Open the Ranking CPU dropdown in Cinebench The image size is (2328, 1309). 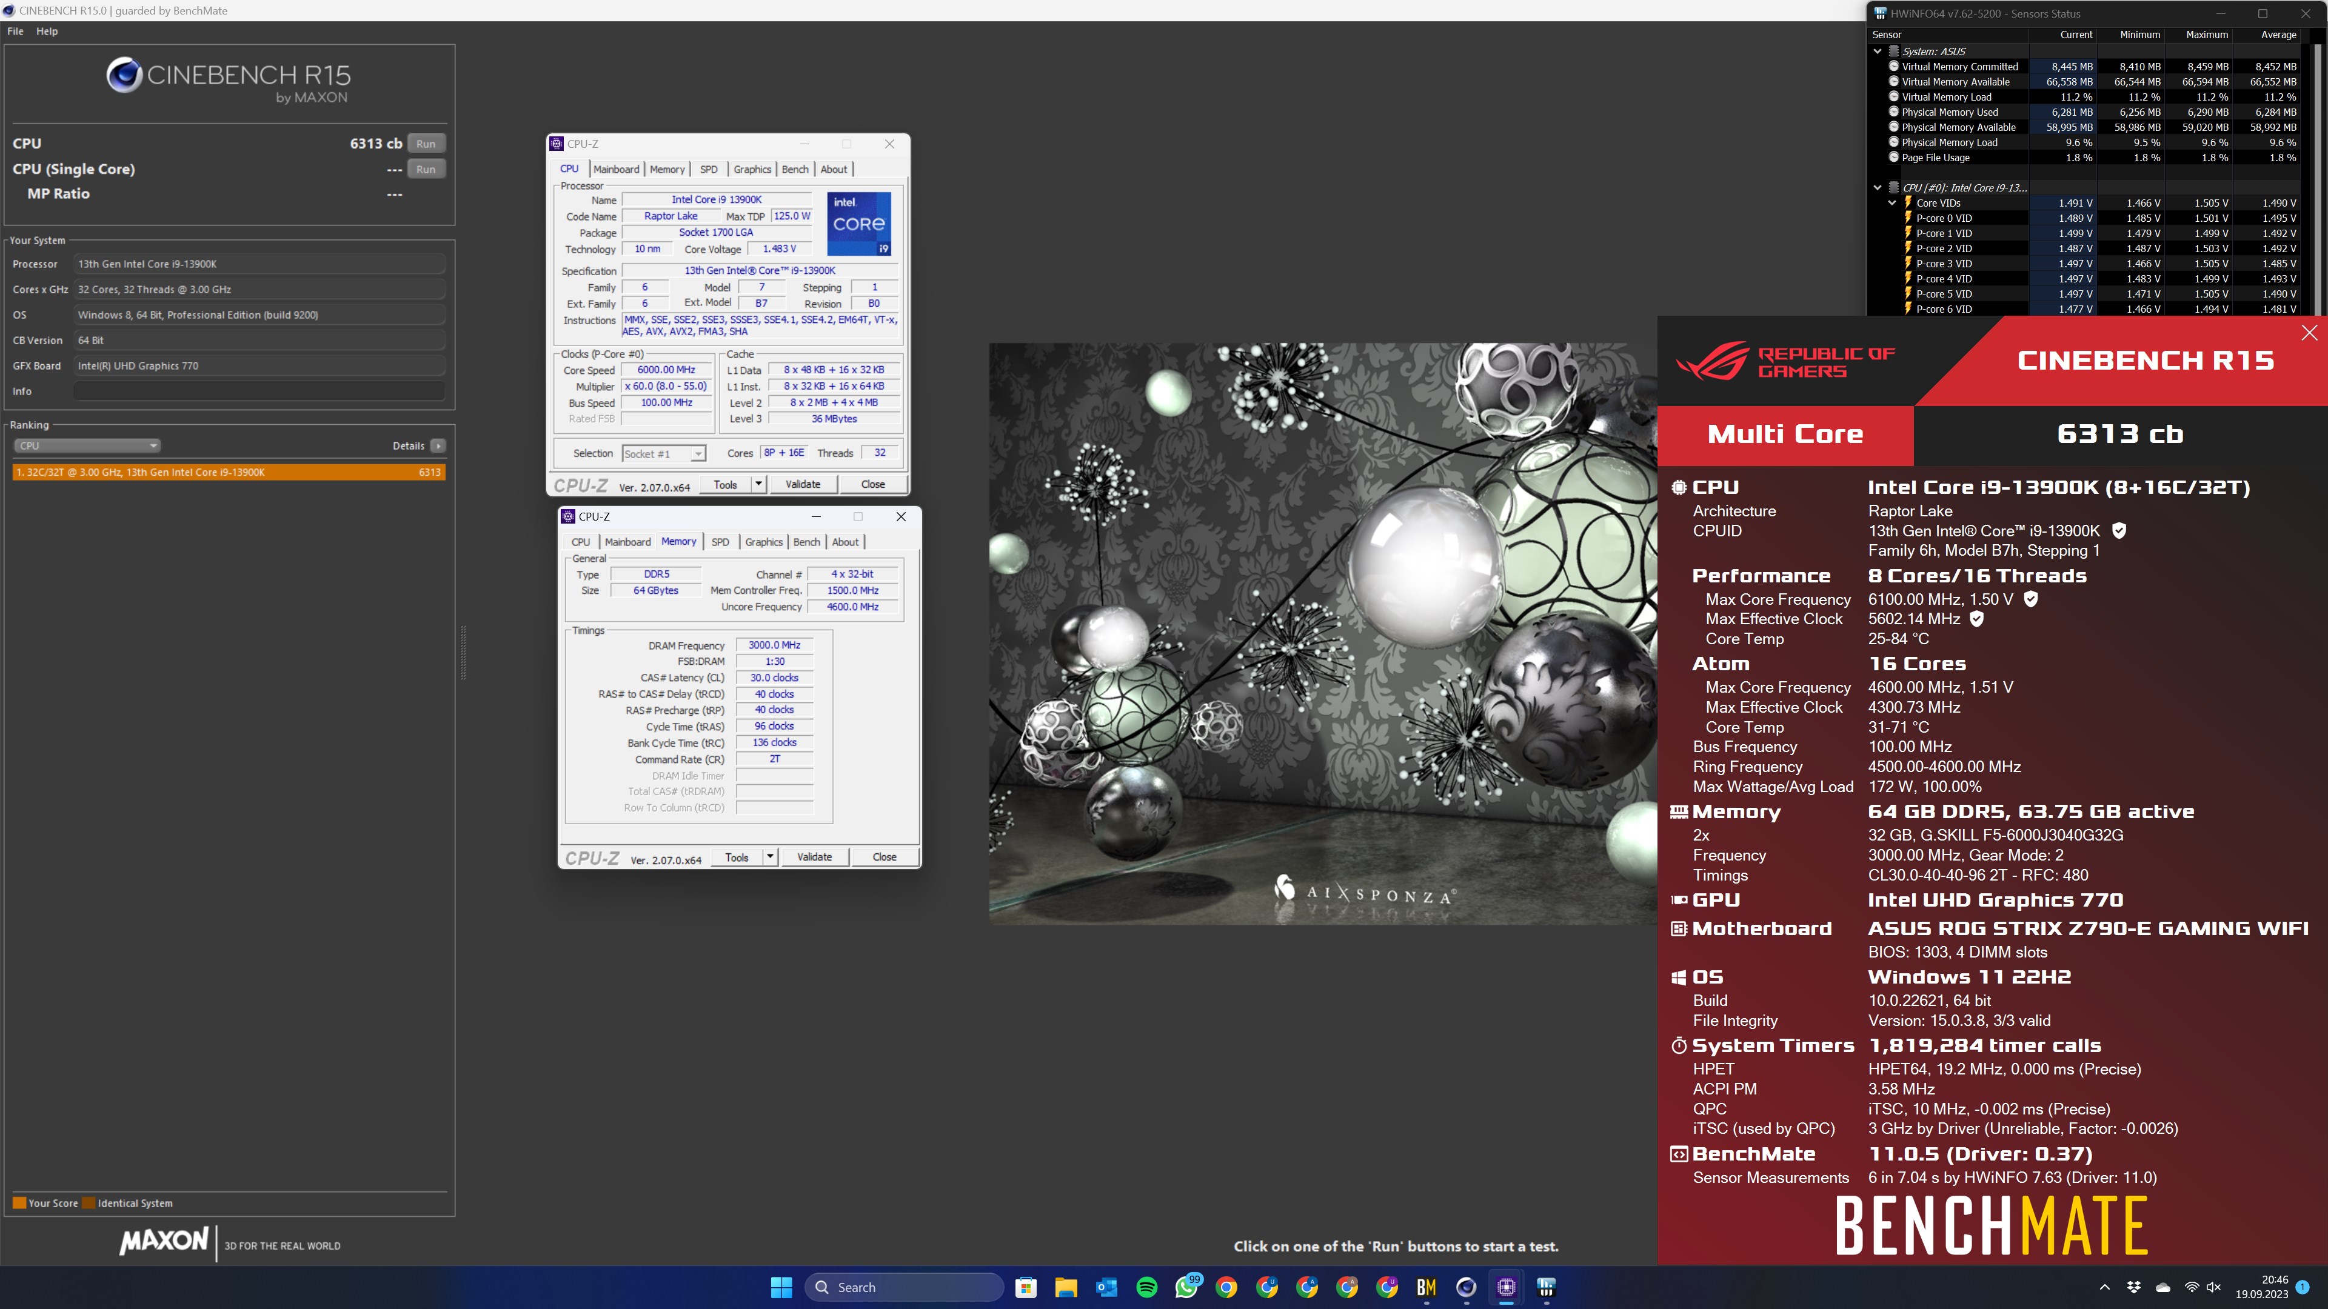pos(88,445)
